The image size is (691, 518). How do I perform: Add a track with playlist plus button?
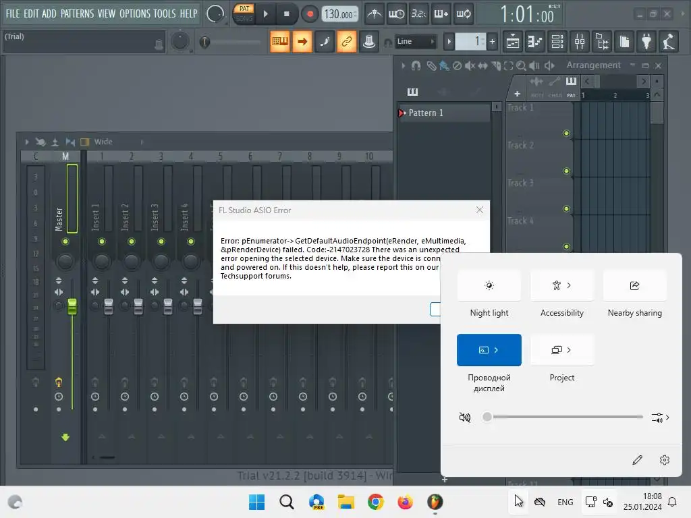tap(517, 93)
